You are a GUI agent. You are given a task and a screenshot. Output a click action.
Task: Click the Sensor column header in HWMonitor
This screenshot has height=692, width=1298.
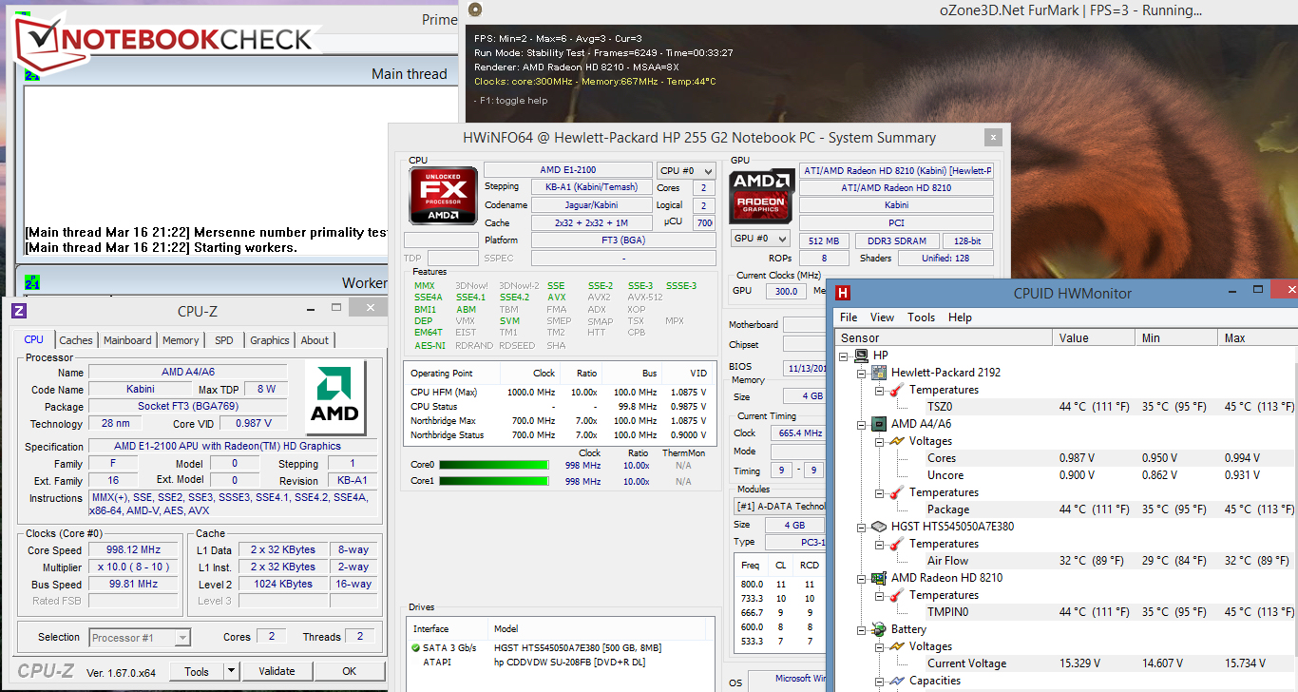click(x=944, y=337)
